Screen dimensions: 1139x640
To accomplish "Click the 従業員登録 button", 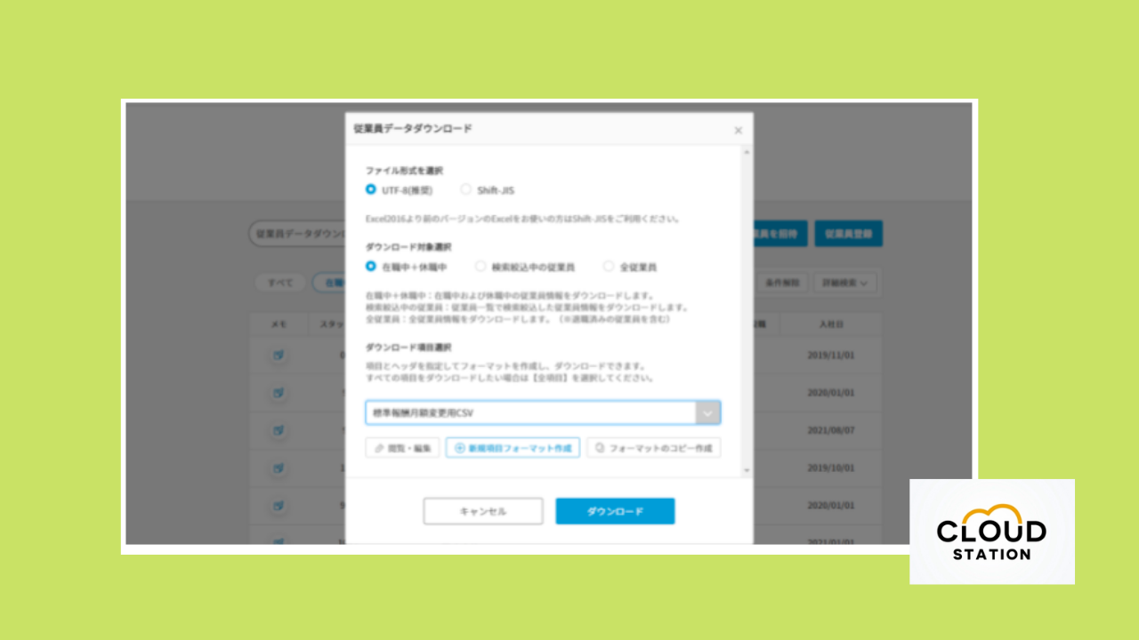I will [848, 234].
